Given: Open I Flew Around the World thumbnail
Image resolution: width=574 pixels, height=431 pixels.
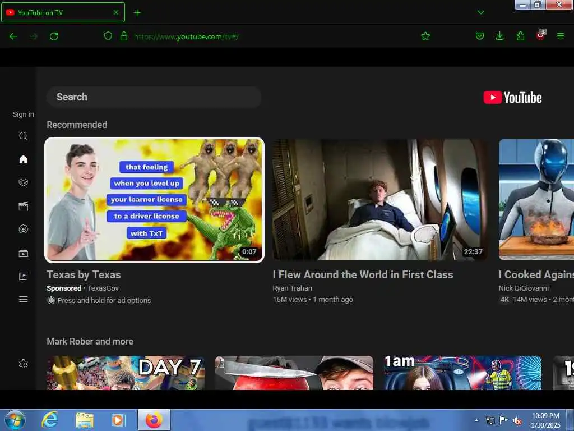Looking at the screenshot, I should [x=379, y=200].
